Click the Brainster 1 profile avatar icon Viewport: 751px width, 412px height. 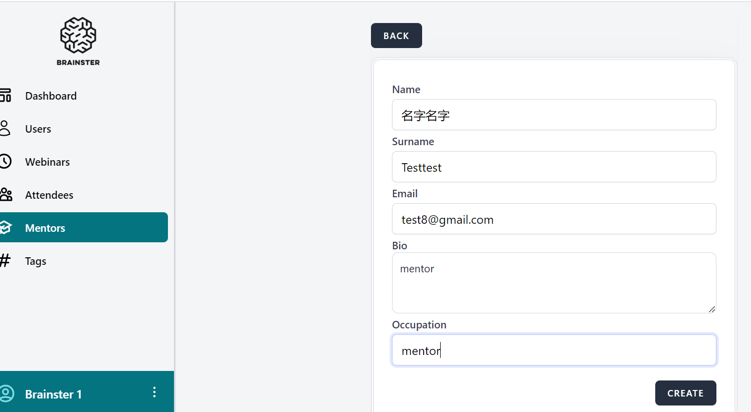pyautogui.click(x=7, y=393)
